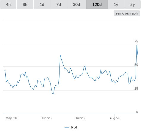This screenshot has height=135, width=141.
Task: Select the 4h time range tab
Action: [x=8, y=4]
